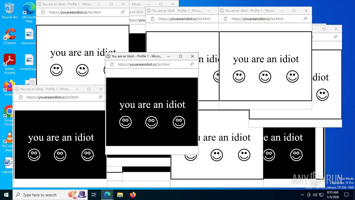Viewport: 355px width, 200px height.
Task: Maximize the fully visible white-page Edge window
Action: point(294,11)
